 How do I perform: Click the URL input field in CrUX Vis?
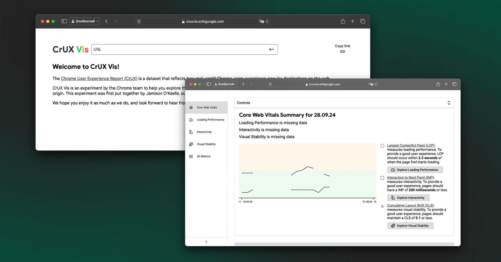(185, 49)
